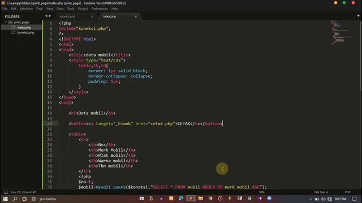Click the cetak.php href text
Image resolution: width=362 pixels, height=203 pixels.
(x=161, y=124)
